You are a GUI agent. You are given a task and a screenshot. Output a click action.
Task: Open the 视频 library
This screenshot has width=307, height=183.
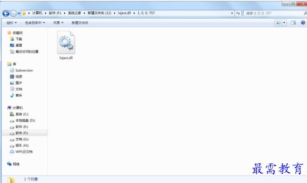coord(19,77)
